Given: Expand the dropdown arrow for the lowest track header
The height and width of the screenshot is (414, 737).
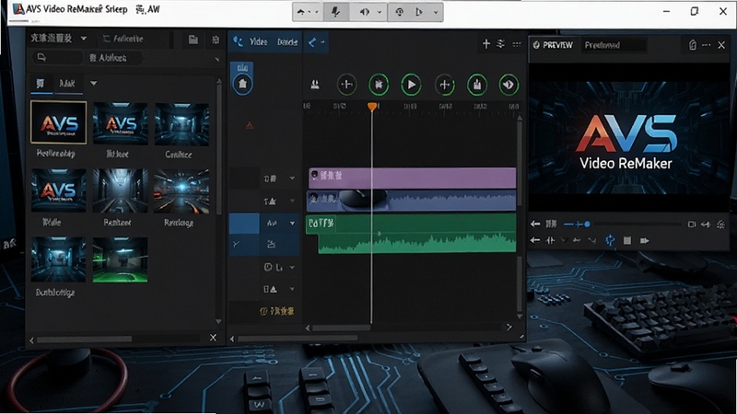Looking at the screenshot, I should point(292,289).
